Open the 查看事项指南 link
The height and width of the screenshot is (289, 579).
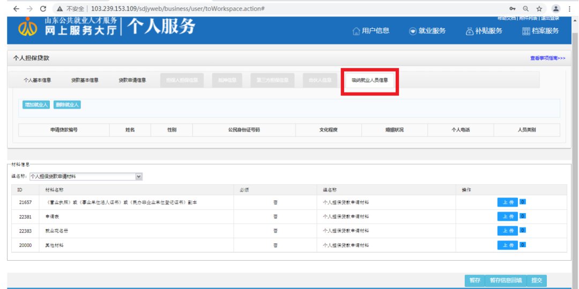547,58
